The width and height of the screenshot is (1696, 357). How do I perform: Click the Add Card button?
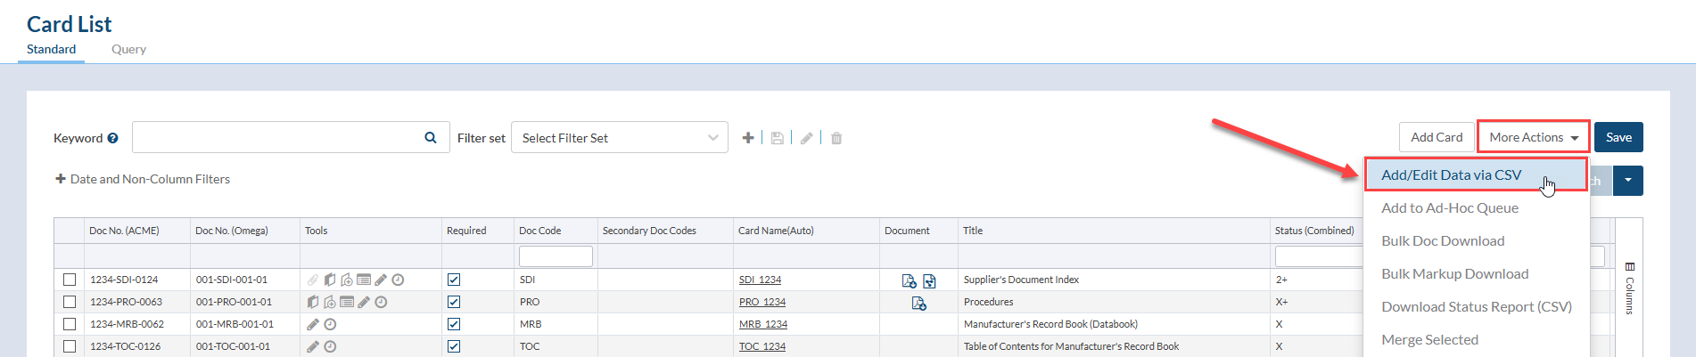(1437, 137)
